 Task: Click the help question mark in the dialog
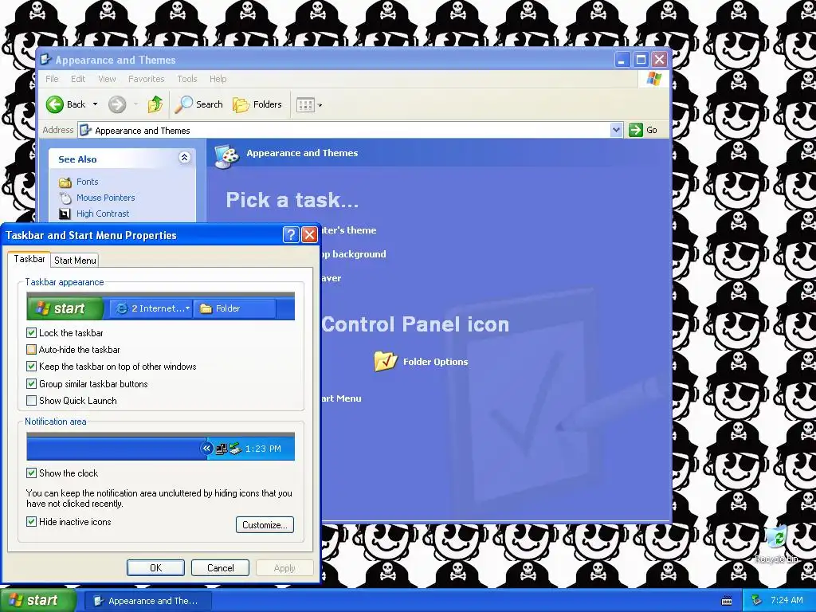coord(290,235)
